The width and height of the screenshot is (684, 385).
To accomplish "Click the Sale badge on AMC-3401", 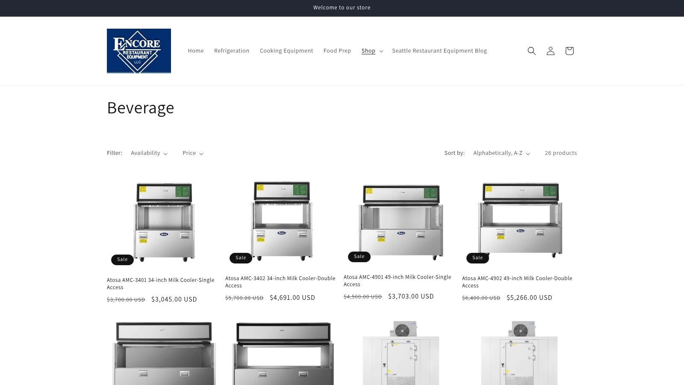I will [x=122, y=259].
